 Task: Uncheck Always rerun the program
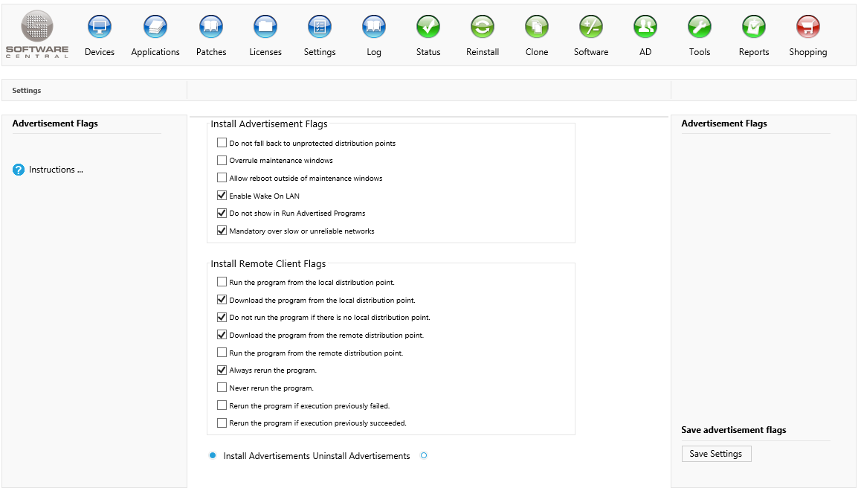tap(222, 370)
